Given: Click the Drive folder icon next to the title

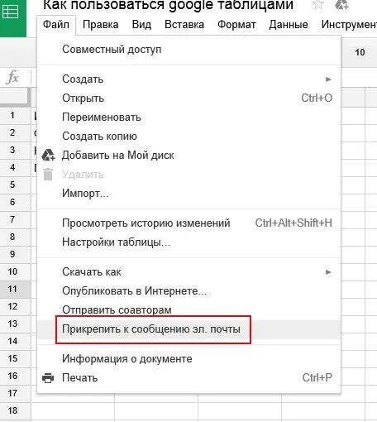Looking at the screenshot, I should click(x=341, y=5).
